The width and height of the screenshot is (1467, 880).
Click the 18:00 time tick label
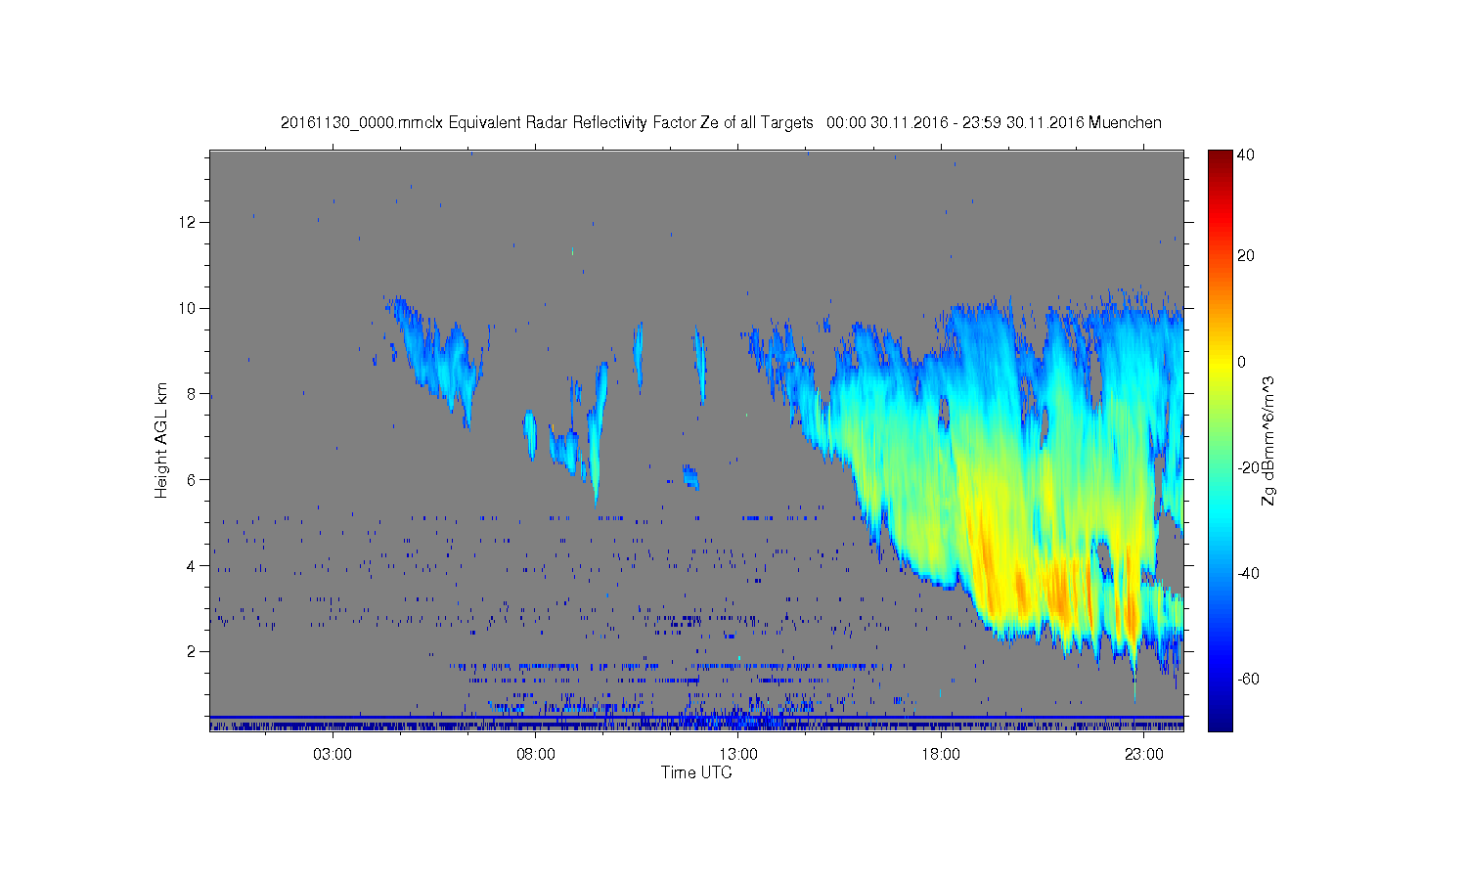942,755
